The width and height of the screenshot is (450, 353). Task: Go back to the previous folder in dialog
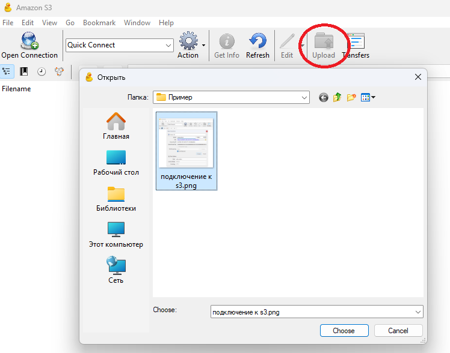click(x=324, y=97)
